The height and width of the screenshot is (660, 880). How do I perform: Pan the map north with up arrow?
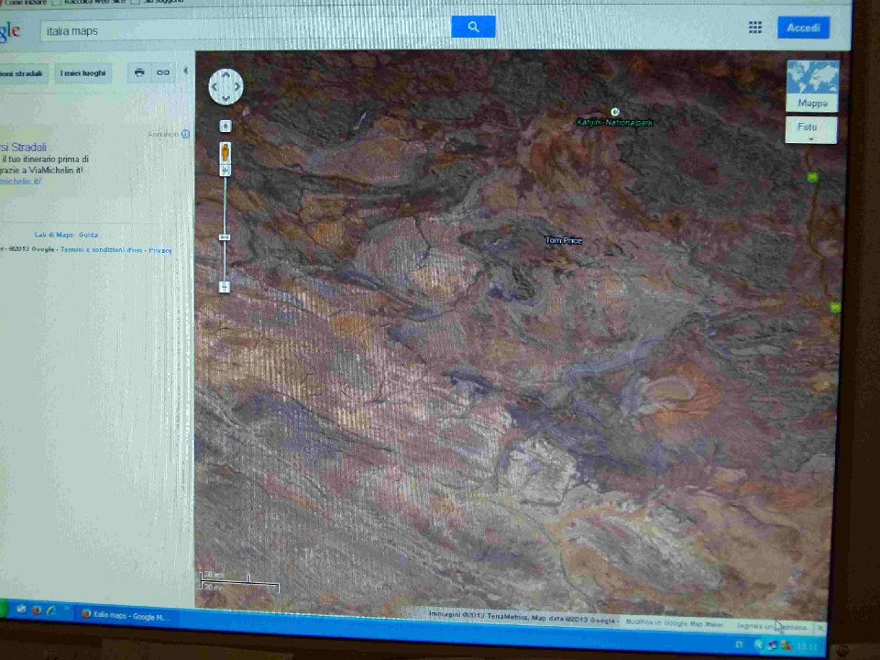pos(225,75)
